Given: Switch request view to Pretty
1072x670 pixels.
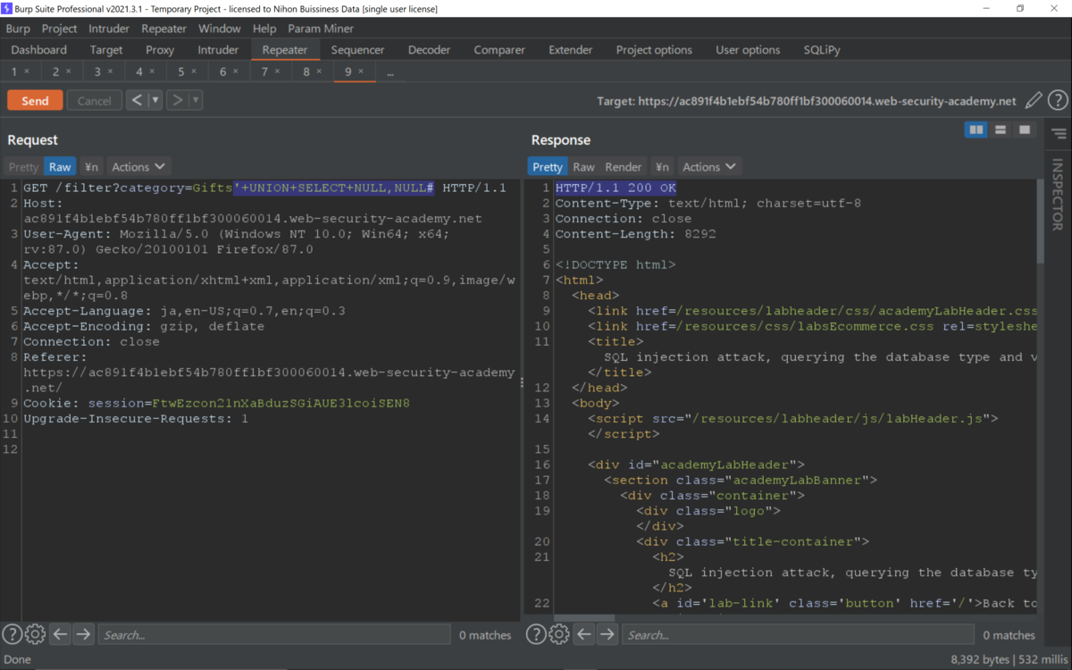Looking at the screenshot, I should click(24, 167).
